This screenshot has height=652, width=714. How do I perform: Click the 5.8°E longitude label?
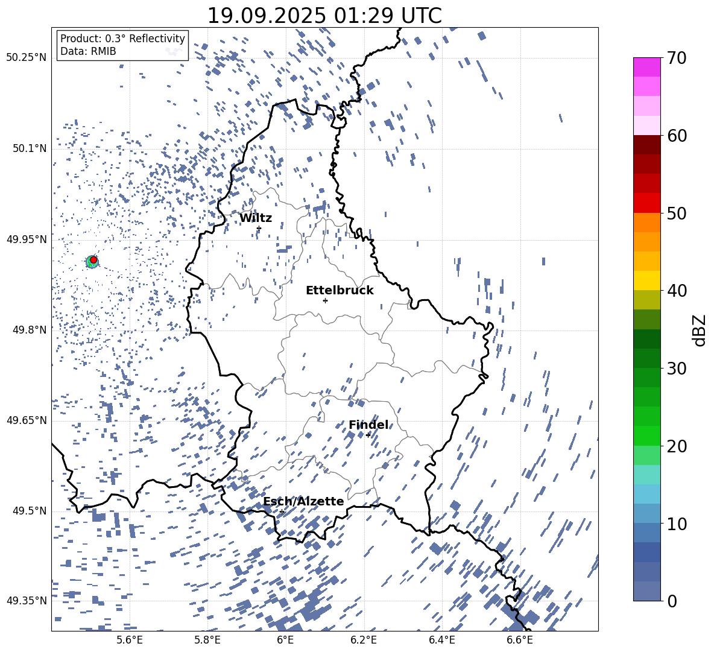[x=207, y=640]
